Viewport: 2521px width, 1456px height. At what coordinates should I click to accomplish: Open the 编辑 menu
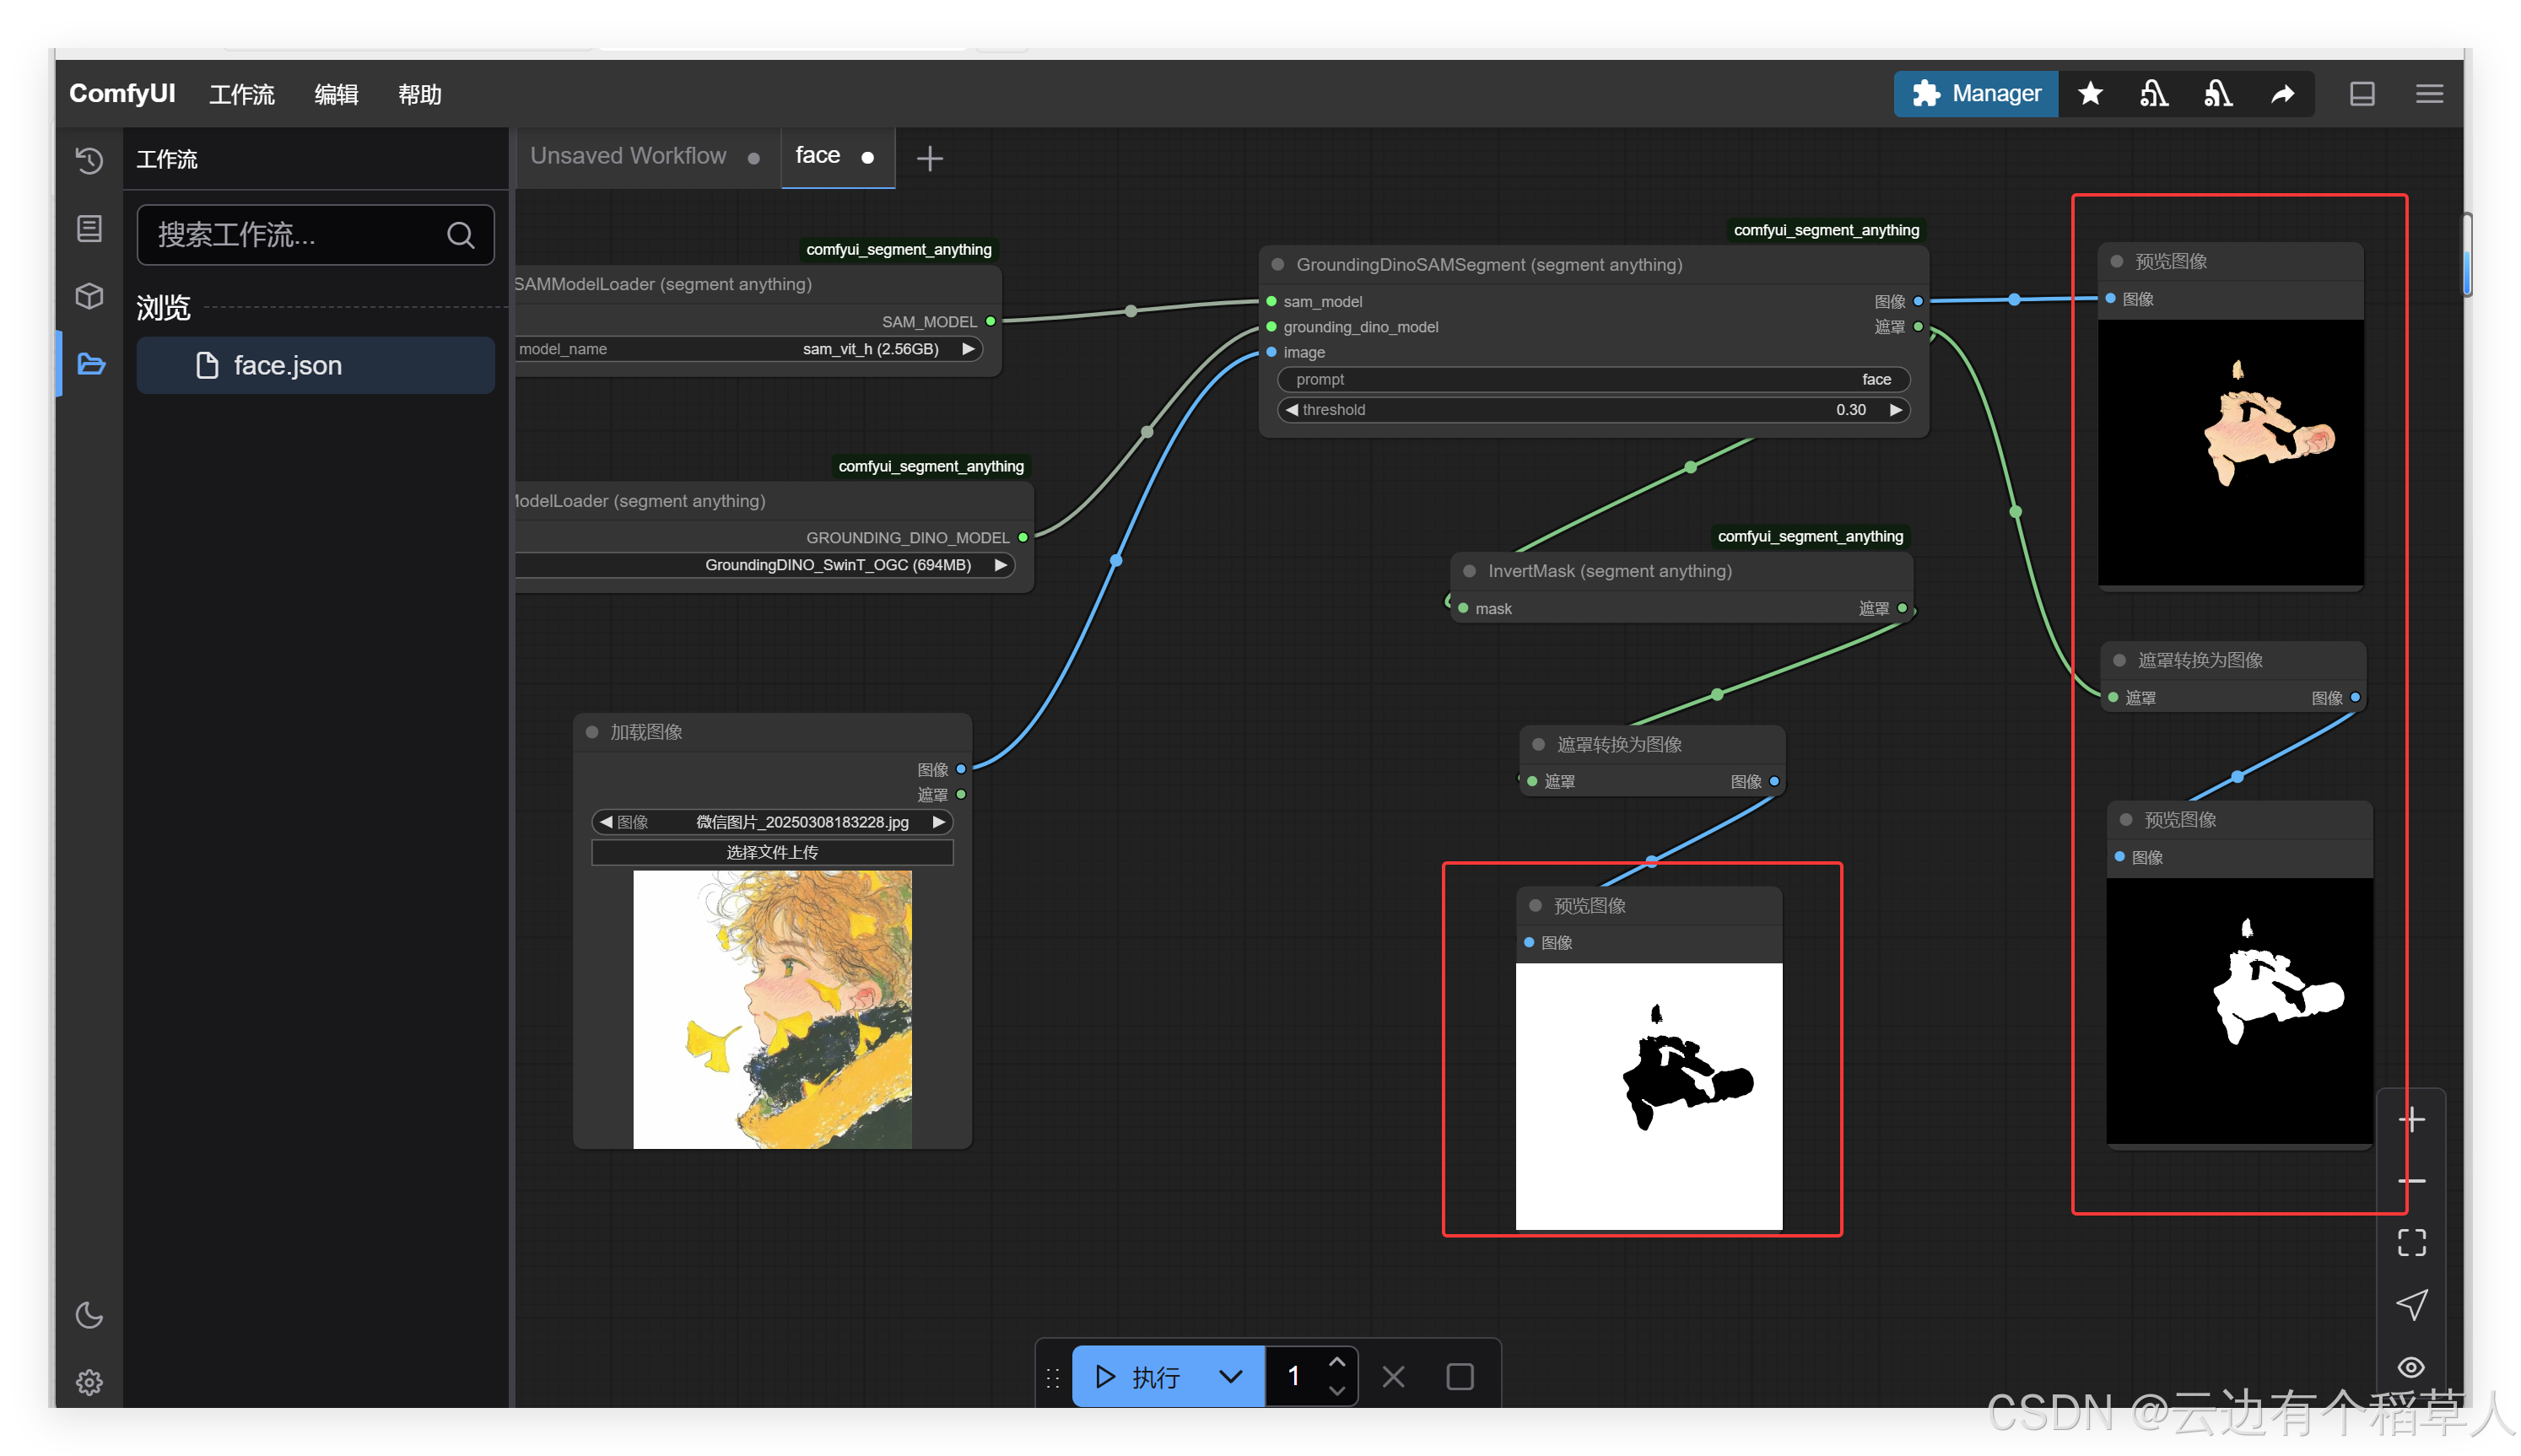coord(336,95)
